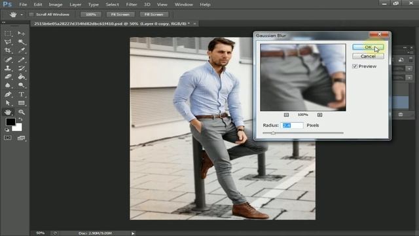This screenshot has height=236, width=419.
Task: Click the Fit Screen button
Action: point(120,14)
